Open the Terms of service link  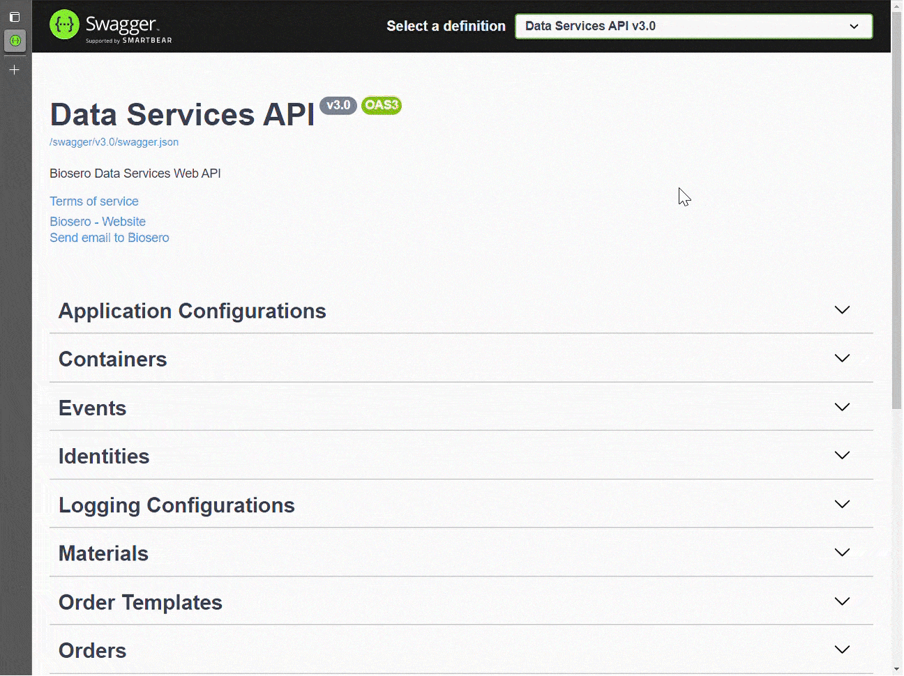tap(94, 201)
